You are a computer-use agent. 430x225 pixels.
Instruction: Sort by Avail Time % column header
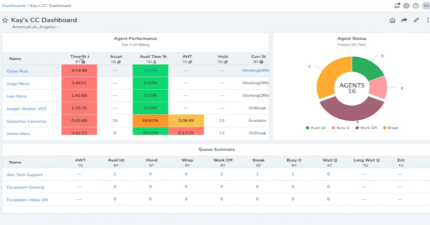(x=153, y=57)
